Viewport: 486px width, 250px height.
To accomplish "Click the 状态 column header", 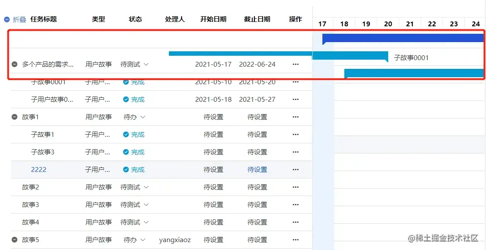I will (136, 19).
